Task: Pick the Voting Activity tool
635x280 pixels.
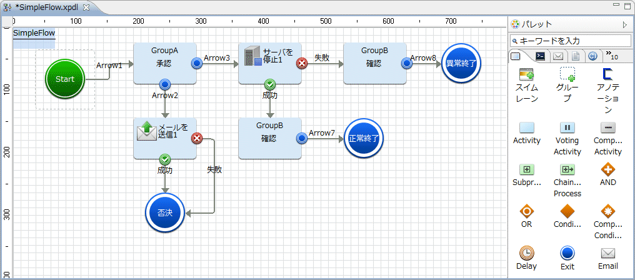Action: coord(567,139)
